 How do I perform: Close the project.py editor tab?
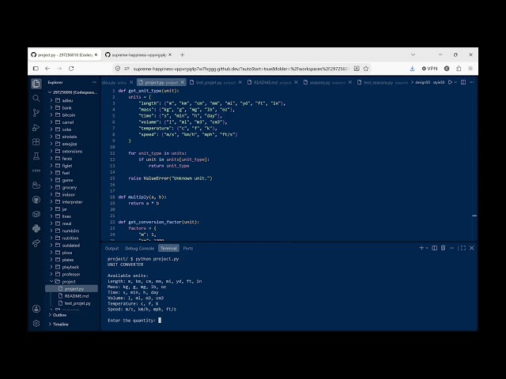point(183,82)
